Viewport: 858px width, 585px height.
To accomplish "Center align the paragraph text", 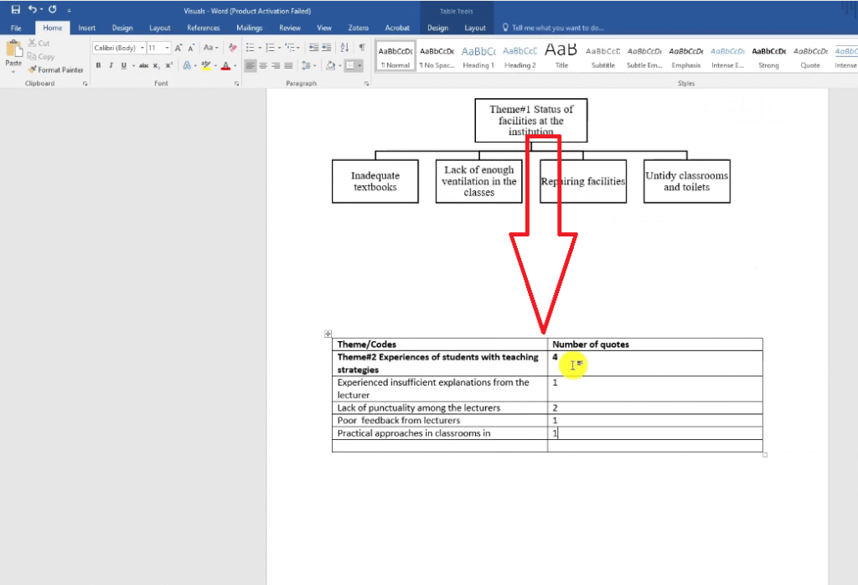I will click(263, 65).
